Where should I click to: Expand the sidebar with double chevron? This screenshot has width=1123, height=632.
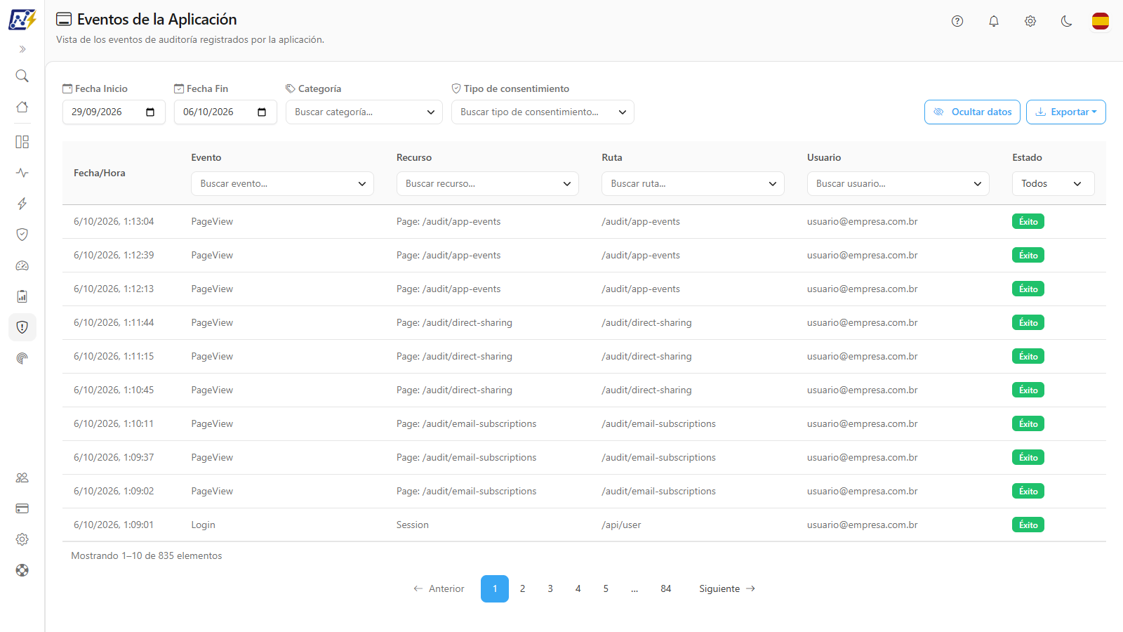pyautogui.click(x=22, y=49)
